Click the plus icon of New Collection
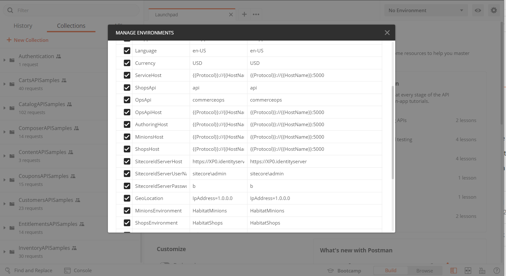Viewport: 506px width, 276px height. 9,40
